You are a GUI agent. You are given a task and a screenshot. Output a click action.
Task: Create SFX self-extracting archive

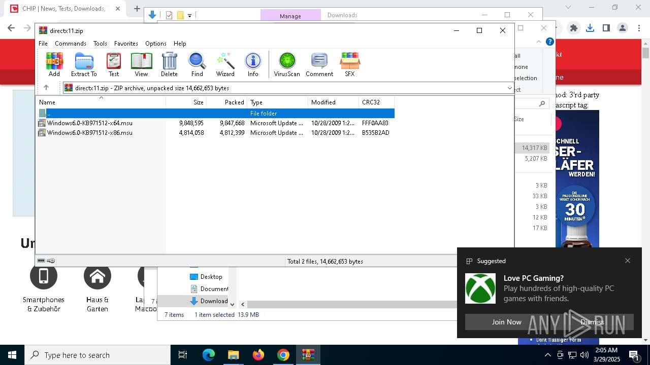coord(350,64)
